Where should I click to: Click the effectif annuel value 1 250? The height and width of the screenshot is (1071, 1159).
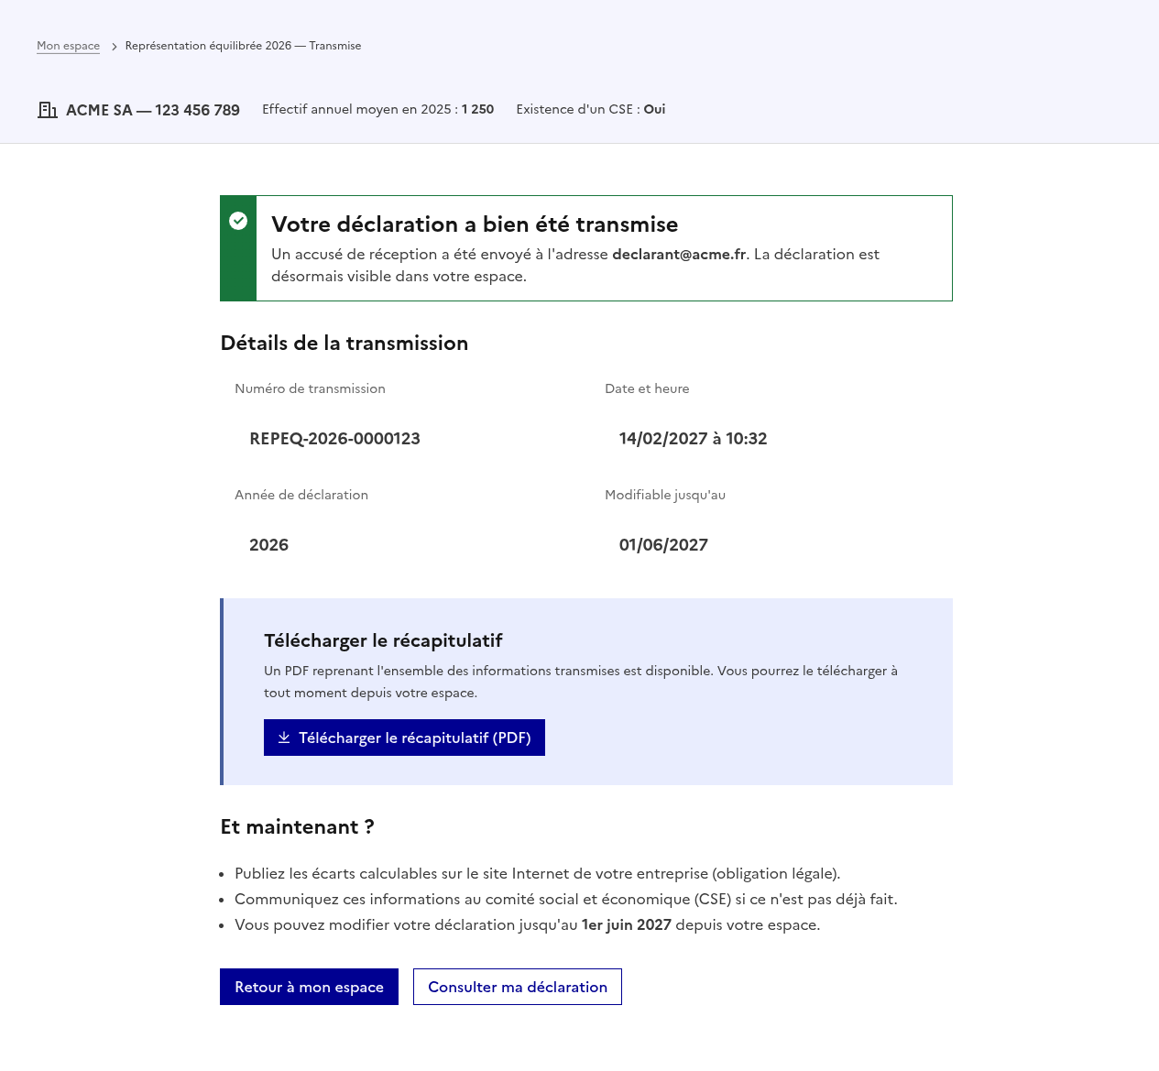[476, 108]
